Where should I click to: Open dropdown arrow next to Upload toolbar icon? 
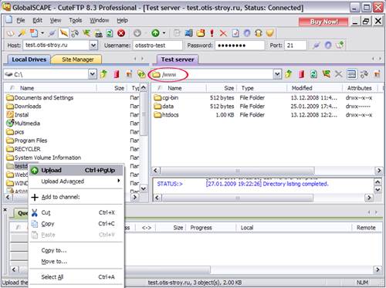click(x=164, y=33)
